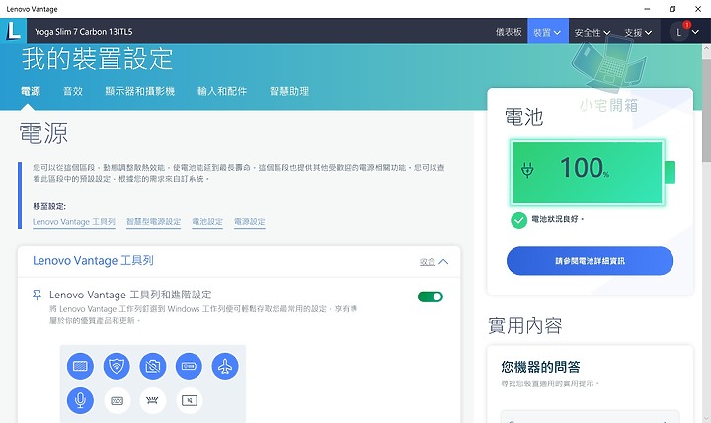Click the 實用內容 heading
The height and width of the screenshot is (423, 711).
(x=525, y=326)
